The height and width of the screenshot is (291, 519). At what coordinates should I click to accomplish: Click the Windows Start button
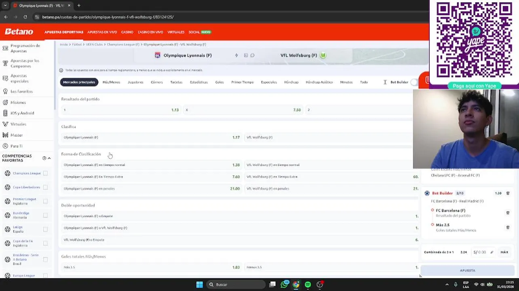199,285
